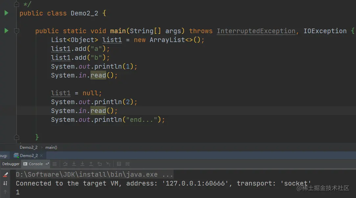The width and height of the screenshot is (356, 198).
Task: Open the Demo2_2 debug session tab
Action: 29,156
